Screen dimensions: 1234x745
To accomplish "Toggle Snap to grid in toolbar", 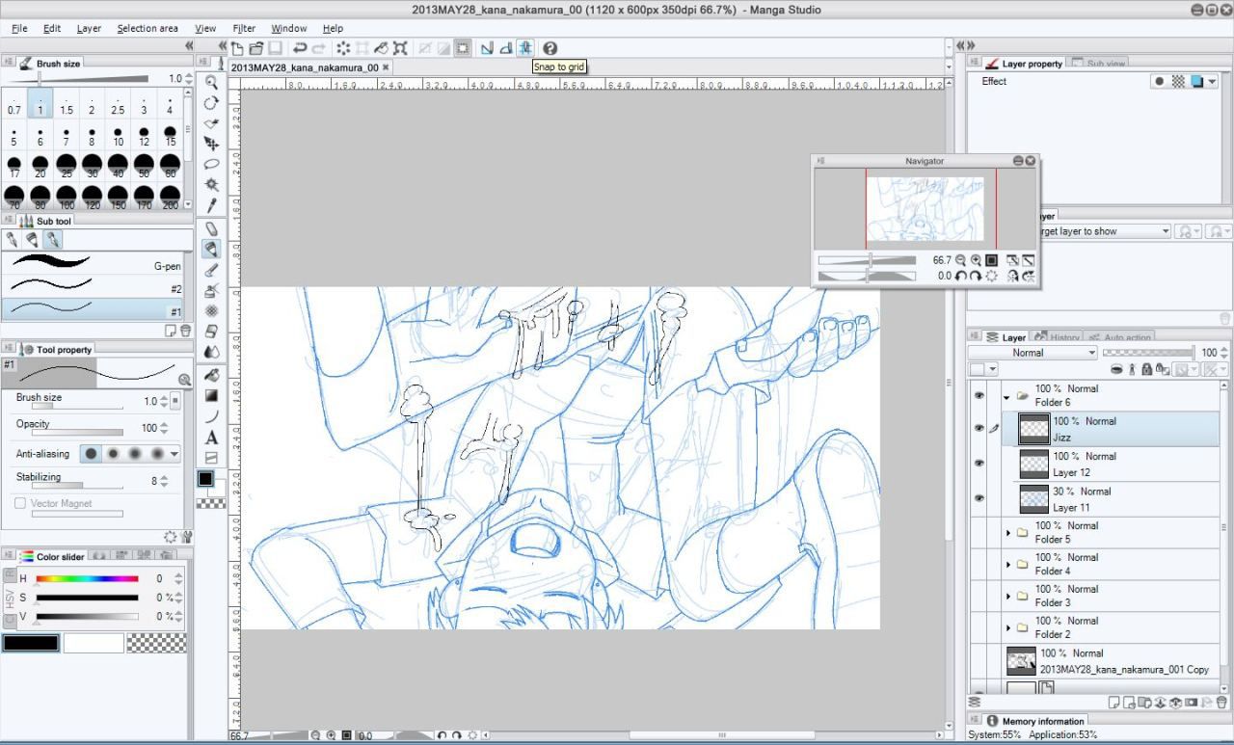I will pos(524,47).
